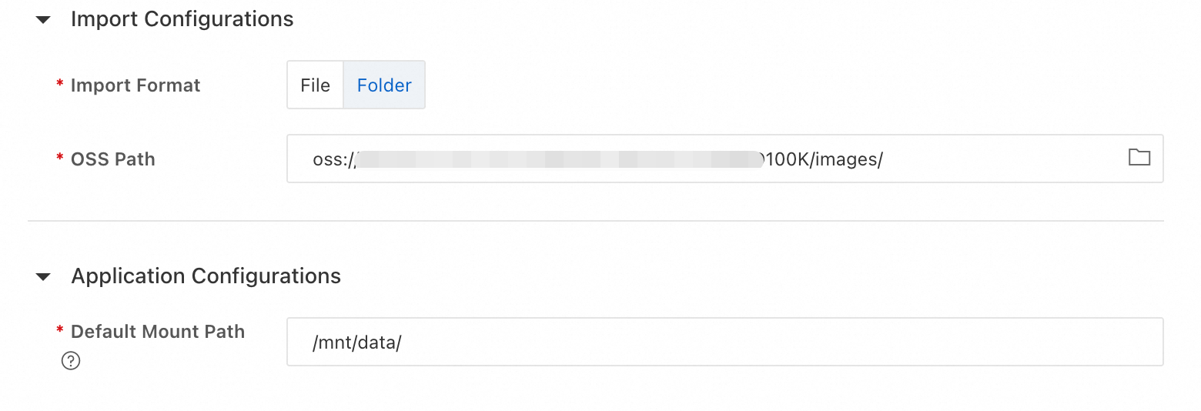Click the Default Mount Path label
The image size is (1201, 411).
tap(157, 332)
